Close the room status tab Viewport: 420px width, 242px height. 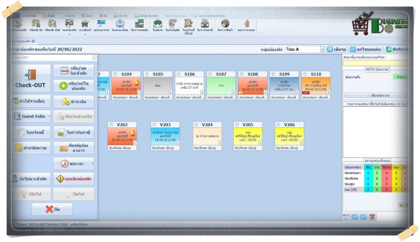tap(33, 41)
